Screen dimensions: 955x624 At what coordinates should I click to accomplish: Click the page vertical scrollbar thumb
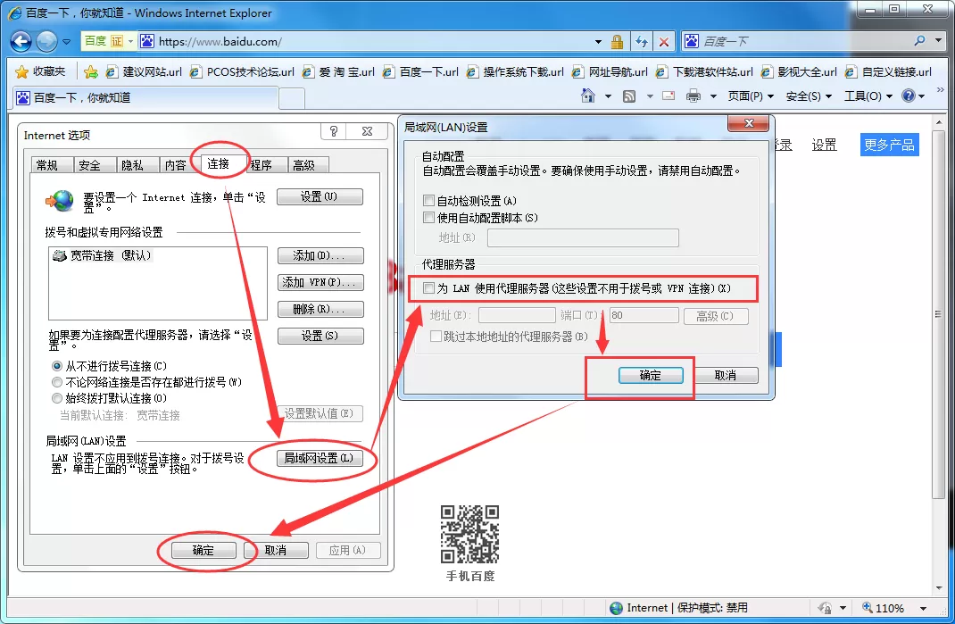pos(939,314)
